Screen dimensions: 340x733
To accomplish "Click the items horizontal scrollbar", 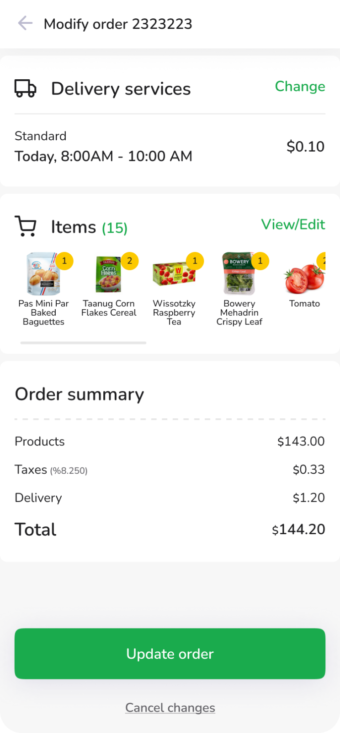I will (x=83, y=343).
